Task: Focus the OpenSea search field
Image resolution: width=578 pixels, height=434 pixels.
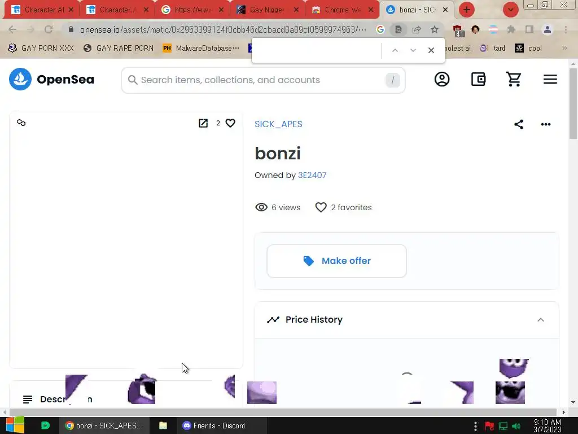Action: point(263,80)
